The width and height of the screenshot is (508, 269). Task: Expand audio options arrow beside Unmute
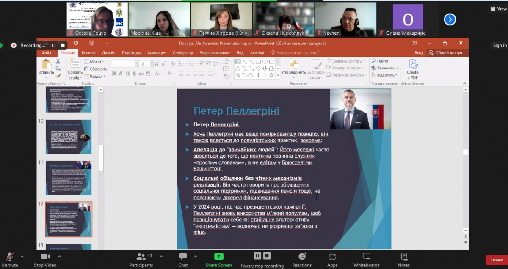(x=22, y=256)
